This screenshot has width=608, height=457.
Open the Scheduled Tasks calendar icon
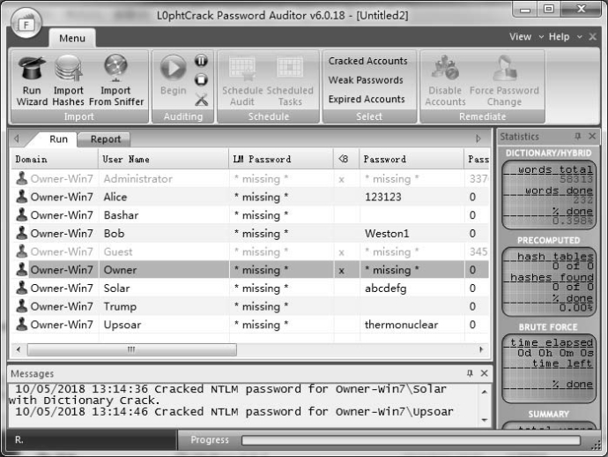(290, 68)
